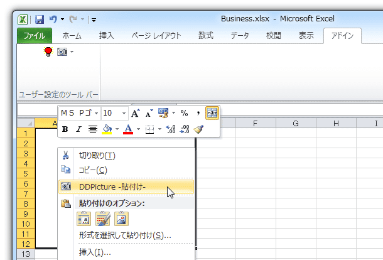Select row 13 header
Viewport: 383px width, 260px height.
tap(26, 254)
